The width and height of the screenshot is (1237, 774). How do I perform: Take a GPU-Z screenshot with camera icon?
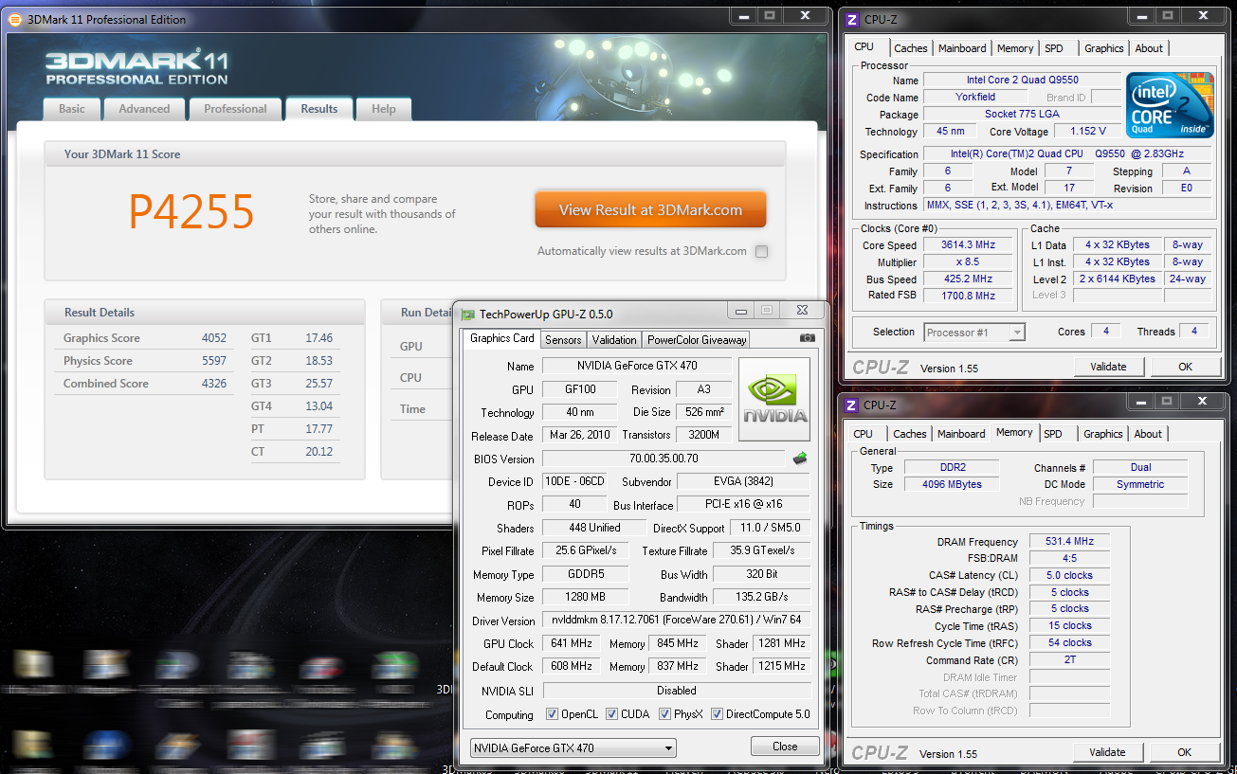tap(807, 338)
